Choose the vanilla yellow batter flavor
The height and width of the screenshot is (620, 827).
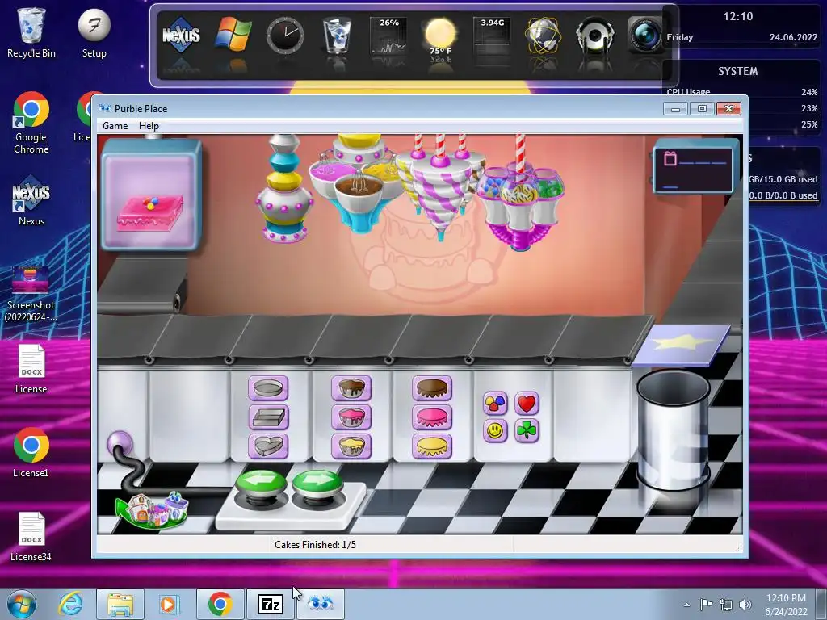(x=351, y=446)
